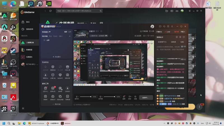The image size is (224, 126).
Task: Click 添加素材 to add a source
Action: coord(57,57)
